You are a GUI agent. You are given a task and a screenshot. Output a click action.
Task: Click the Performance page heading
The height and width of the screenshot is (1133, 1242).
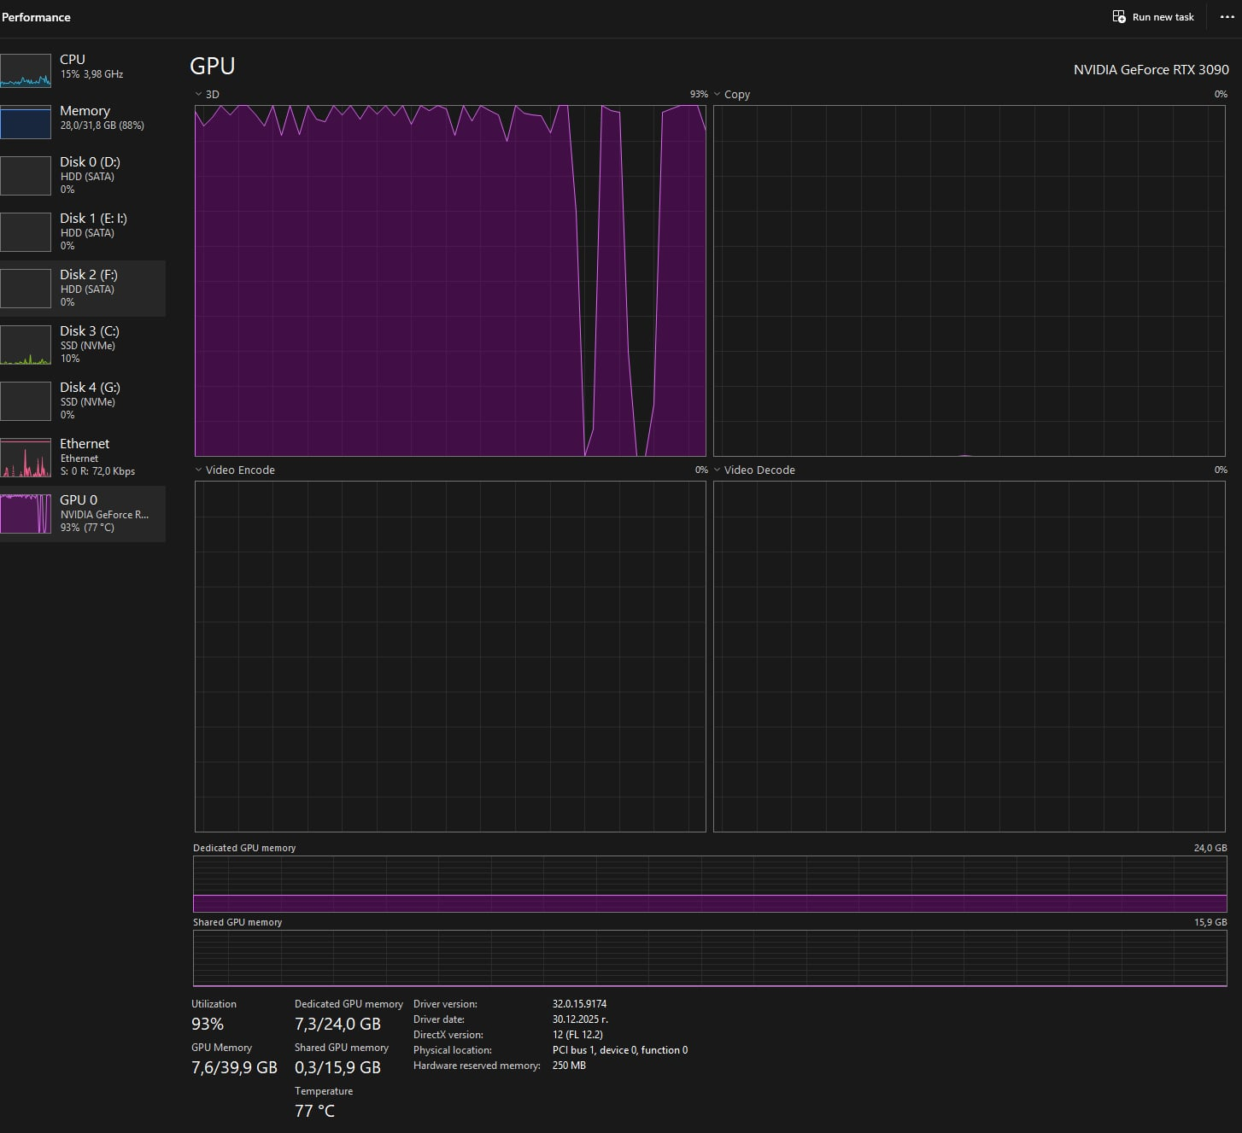tap(36, 17)
